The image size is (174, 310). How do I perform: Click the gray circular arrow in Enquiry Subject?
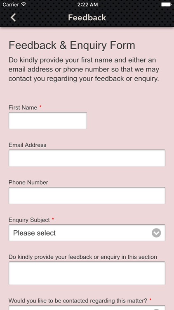click(156, 233)
